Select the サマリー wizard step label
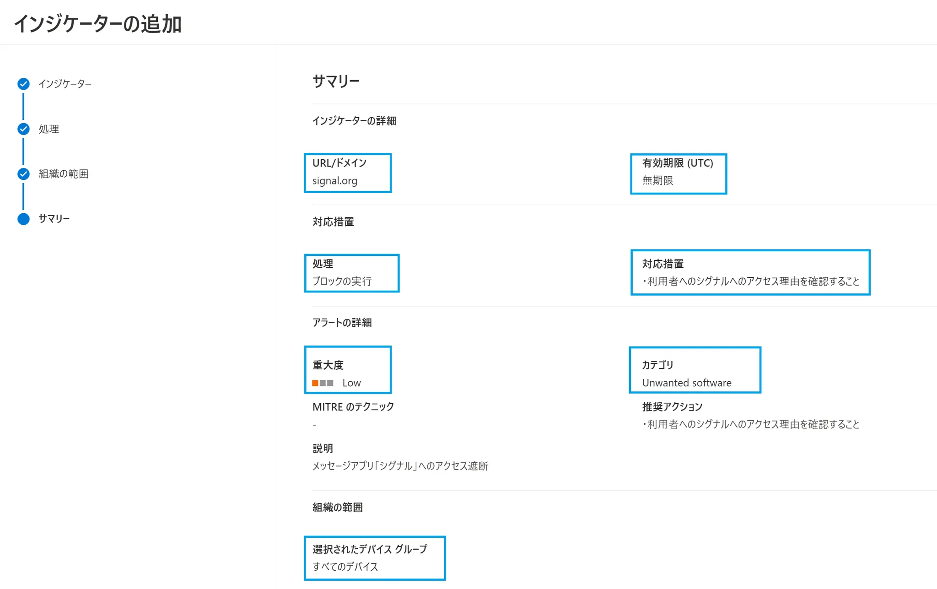Image resolution: width=937 pixels, height=589 pixels. coord(54,219)
